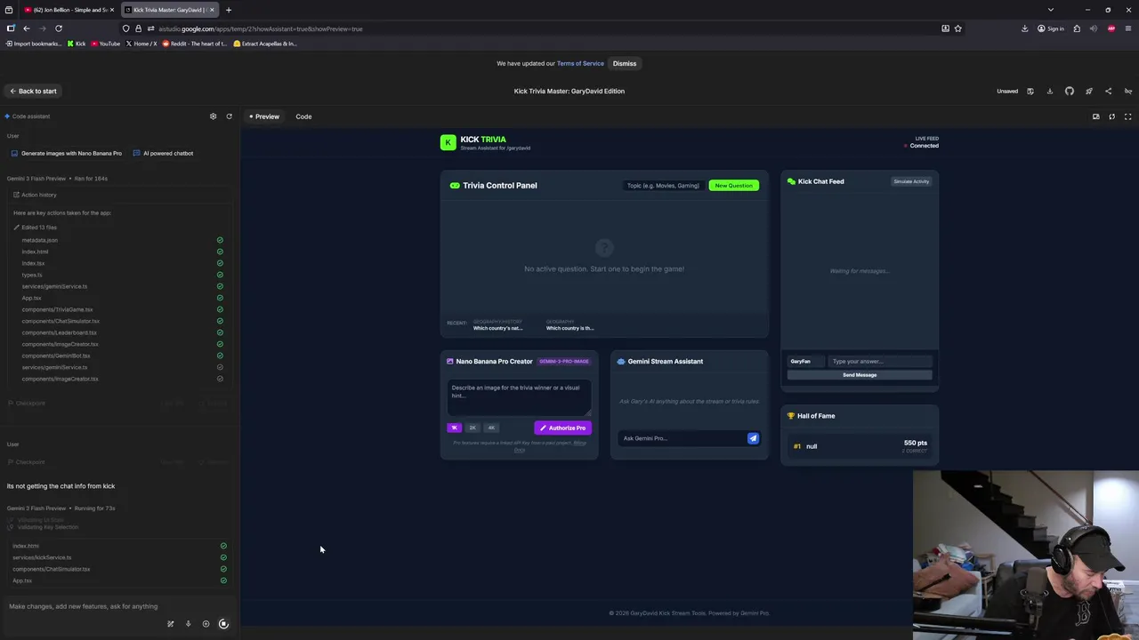
Task: Select the 1K resolution option
Action: click(454, 428)
